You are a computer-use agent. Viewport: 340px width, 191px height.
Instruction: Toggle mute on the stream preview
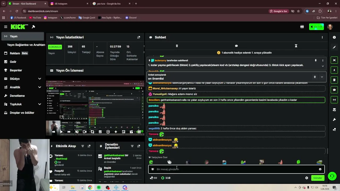coord(77,132)
